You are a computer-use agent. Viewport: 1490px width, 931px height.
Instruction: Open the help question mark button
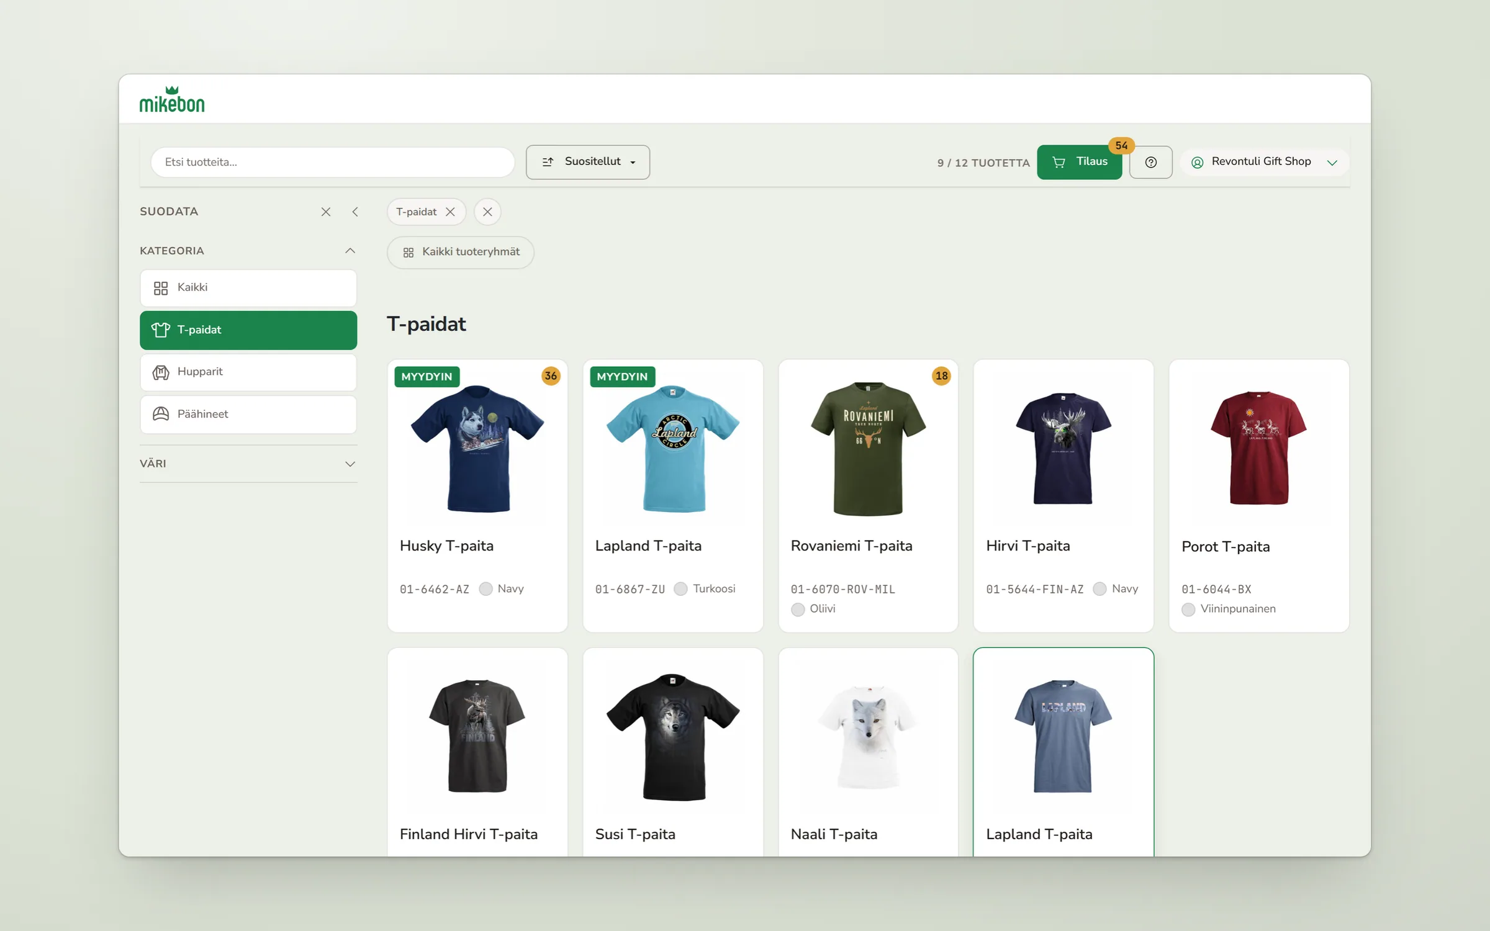(x=1150, y=162)
